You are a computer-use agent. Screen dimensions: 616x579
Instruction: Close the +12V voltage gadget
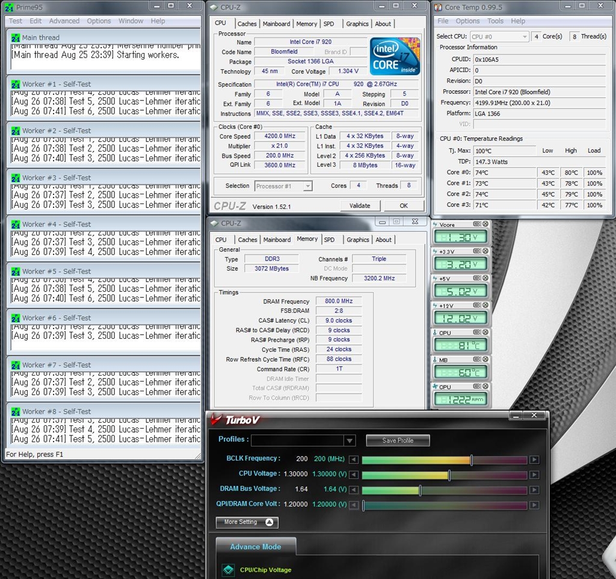point(485,306)
